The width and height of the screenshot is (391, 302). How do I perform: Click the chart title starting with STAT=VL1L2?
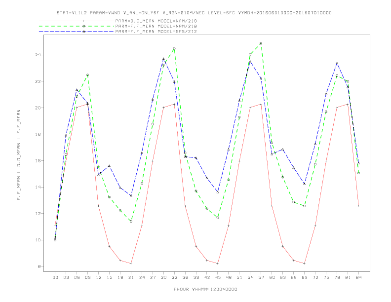coord(194,13)
